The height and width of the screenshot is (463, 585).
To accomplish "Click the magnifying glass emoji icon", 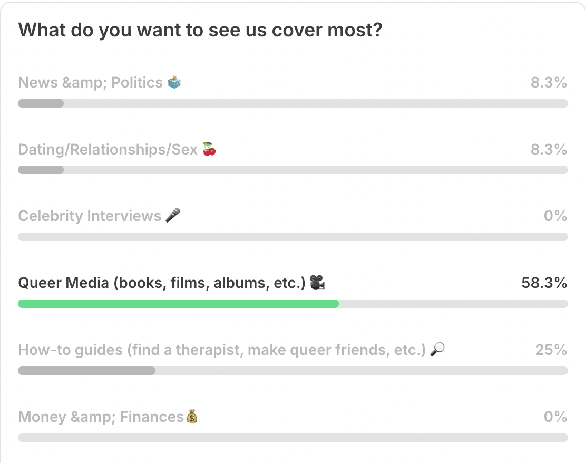I will (437, 350).
